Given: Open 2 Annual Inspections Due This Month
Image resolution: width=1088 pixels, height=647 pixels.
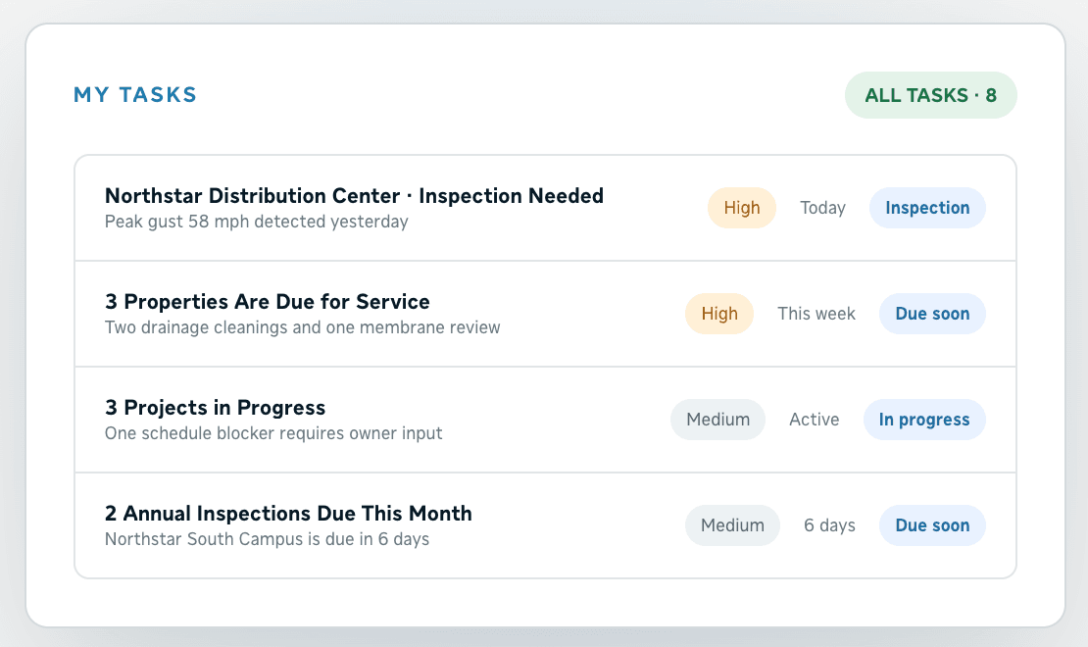Looking at the screenshot, I should [288, 513].
